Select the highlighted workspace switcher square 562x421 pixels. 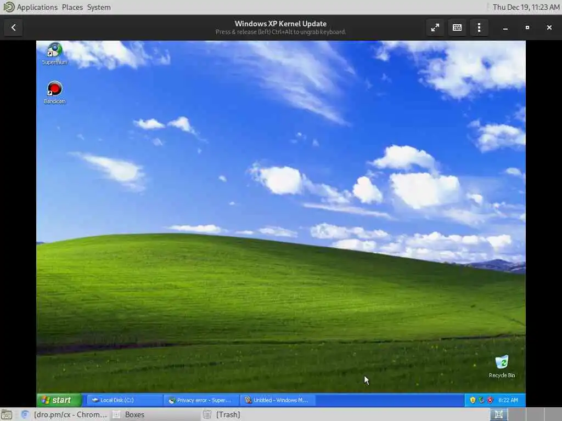498,414
